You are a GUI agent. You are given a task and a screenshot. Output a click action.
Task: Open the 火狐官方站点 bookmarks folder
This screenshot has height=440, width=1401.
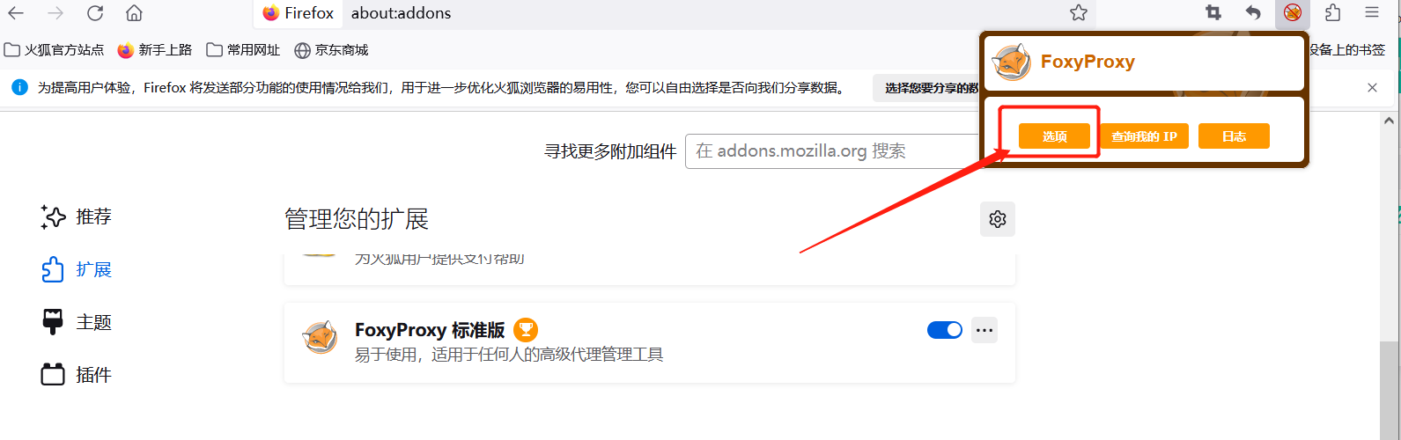point(54,50)
